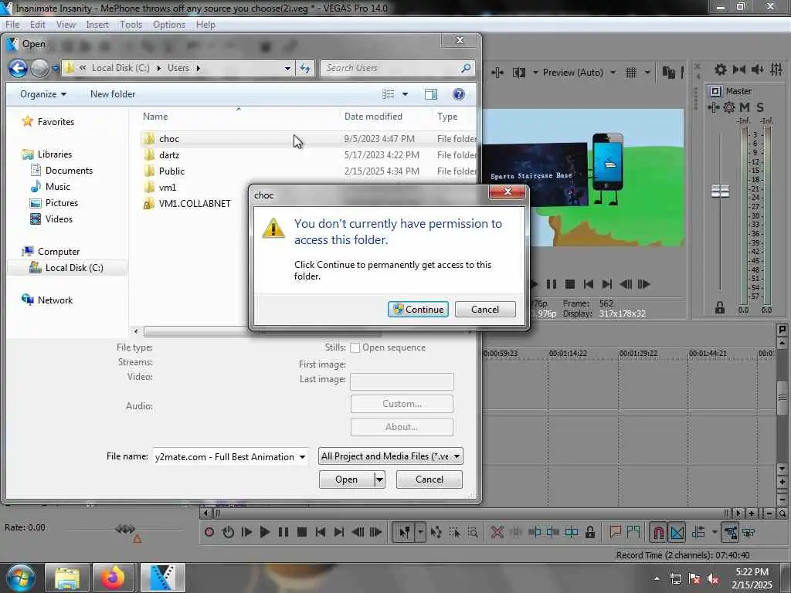Click Cancel at the bottom of the Open dialog
This screenshot has height=593, width=791.
coord(429,479)
